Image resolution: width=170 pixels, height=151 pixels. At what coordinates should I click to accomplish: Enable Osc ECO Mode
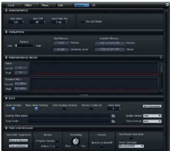pos(83,21)
